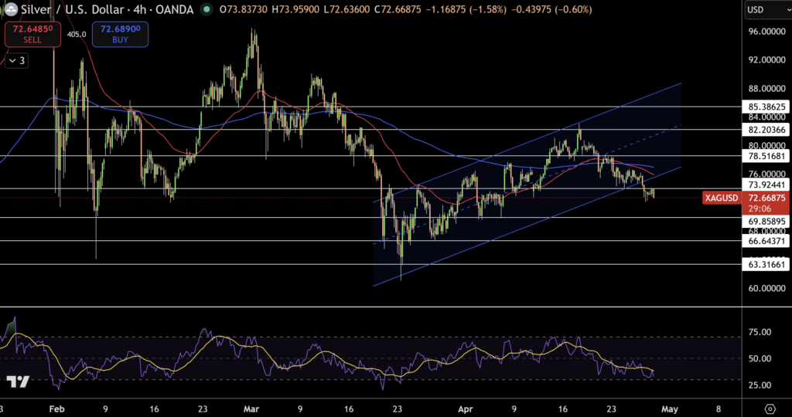This screenshot has width=792, height=417.
Task: Select the 78.51681 horizontal line label
Action: [x=765, y=156]
